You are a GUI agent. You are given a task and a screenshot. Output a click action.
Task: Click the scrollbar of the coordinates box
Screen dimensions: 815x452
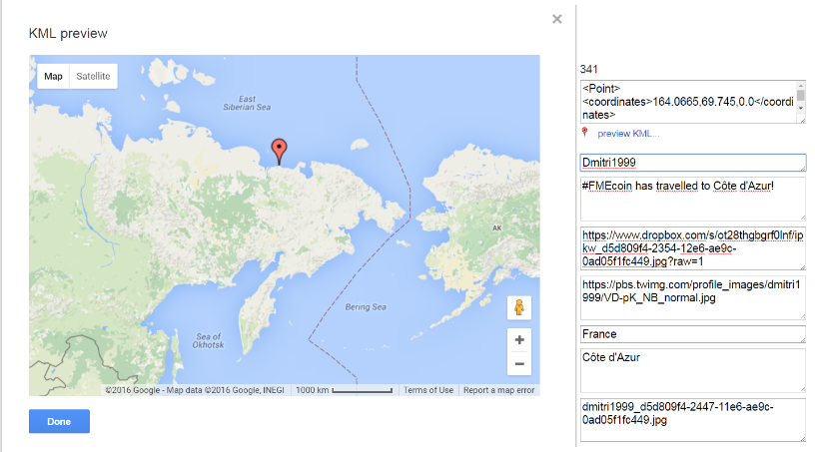tap(801, 103)
